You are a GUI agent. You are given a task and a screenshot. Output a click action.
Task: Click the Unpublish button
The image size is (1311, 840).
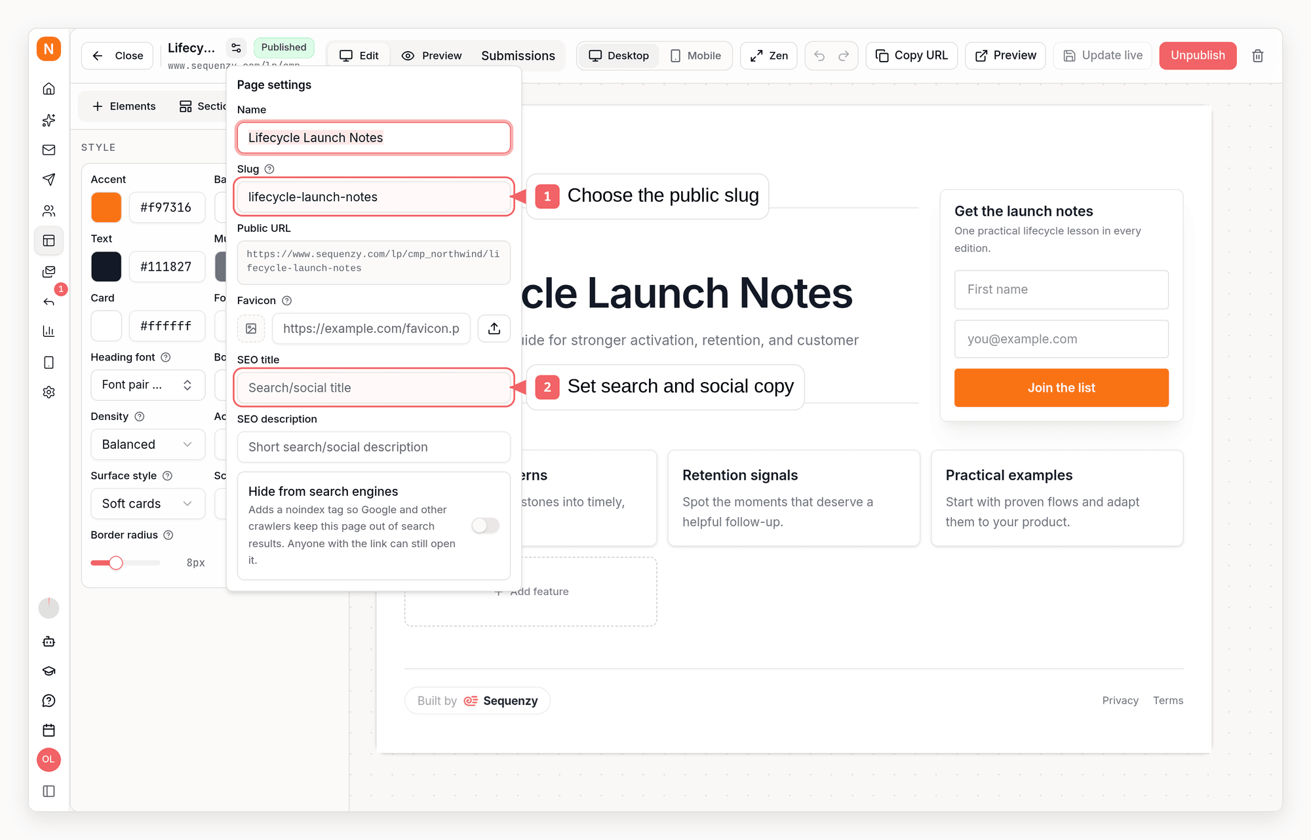(x=1198, y=56)
